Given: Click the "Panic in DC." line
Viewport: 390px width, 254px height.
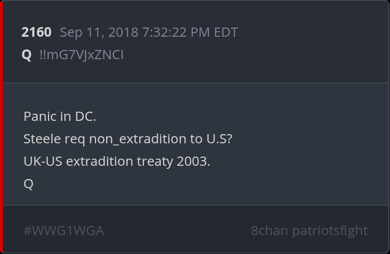Looking at the screenshot, I should (x=60, y=117).
